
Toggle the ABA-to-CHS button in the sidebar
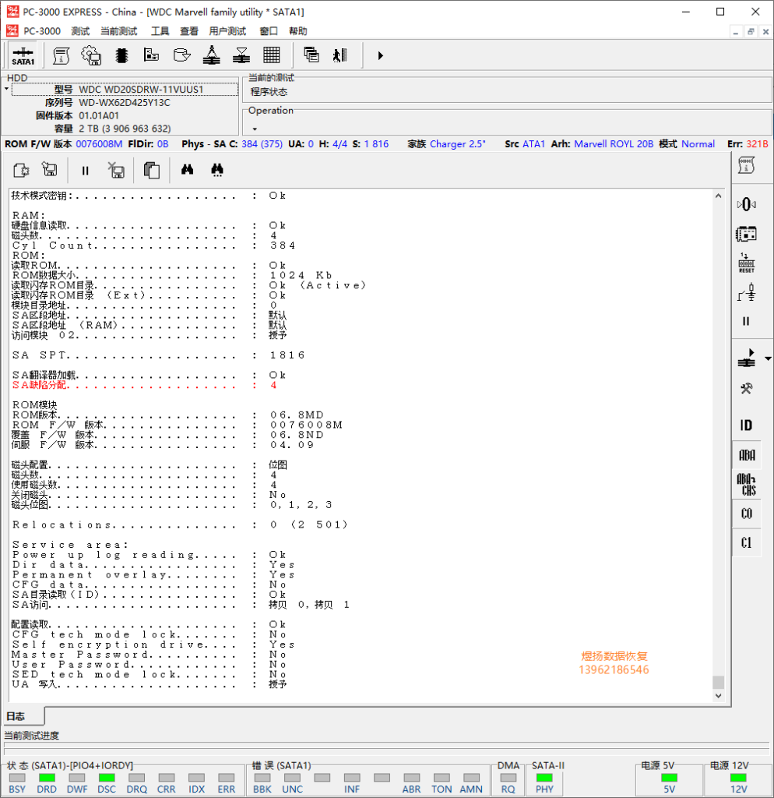click(747, 485)
